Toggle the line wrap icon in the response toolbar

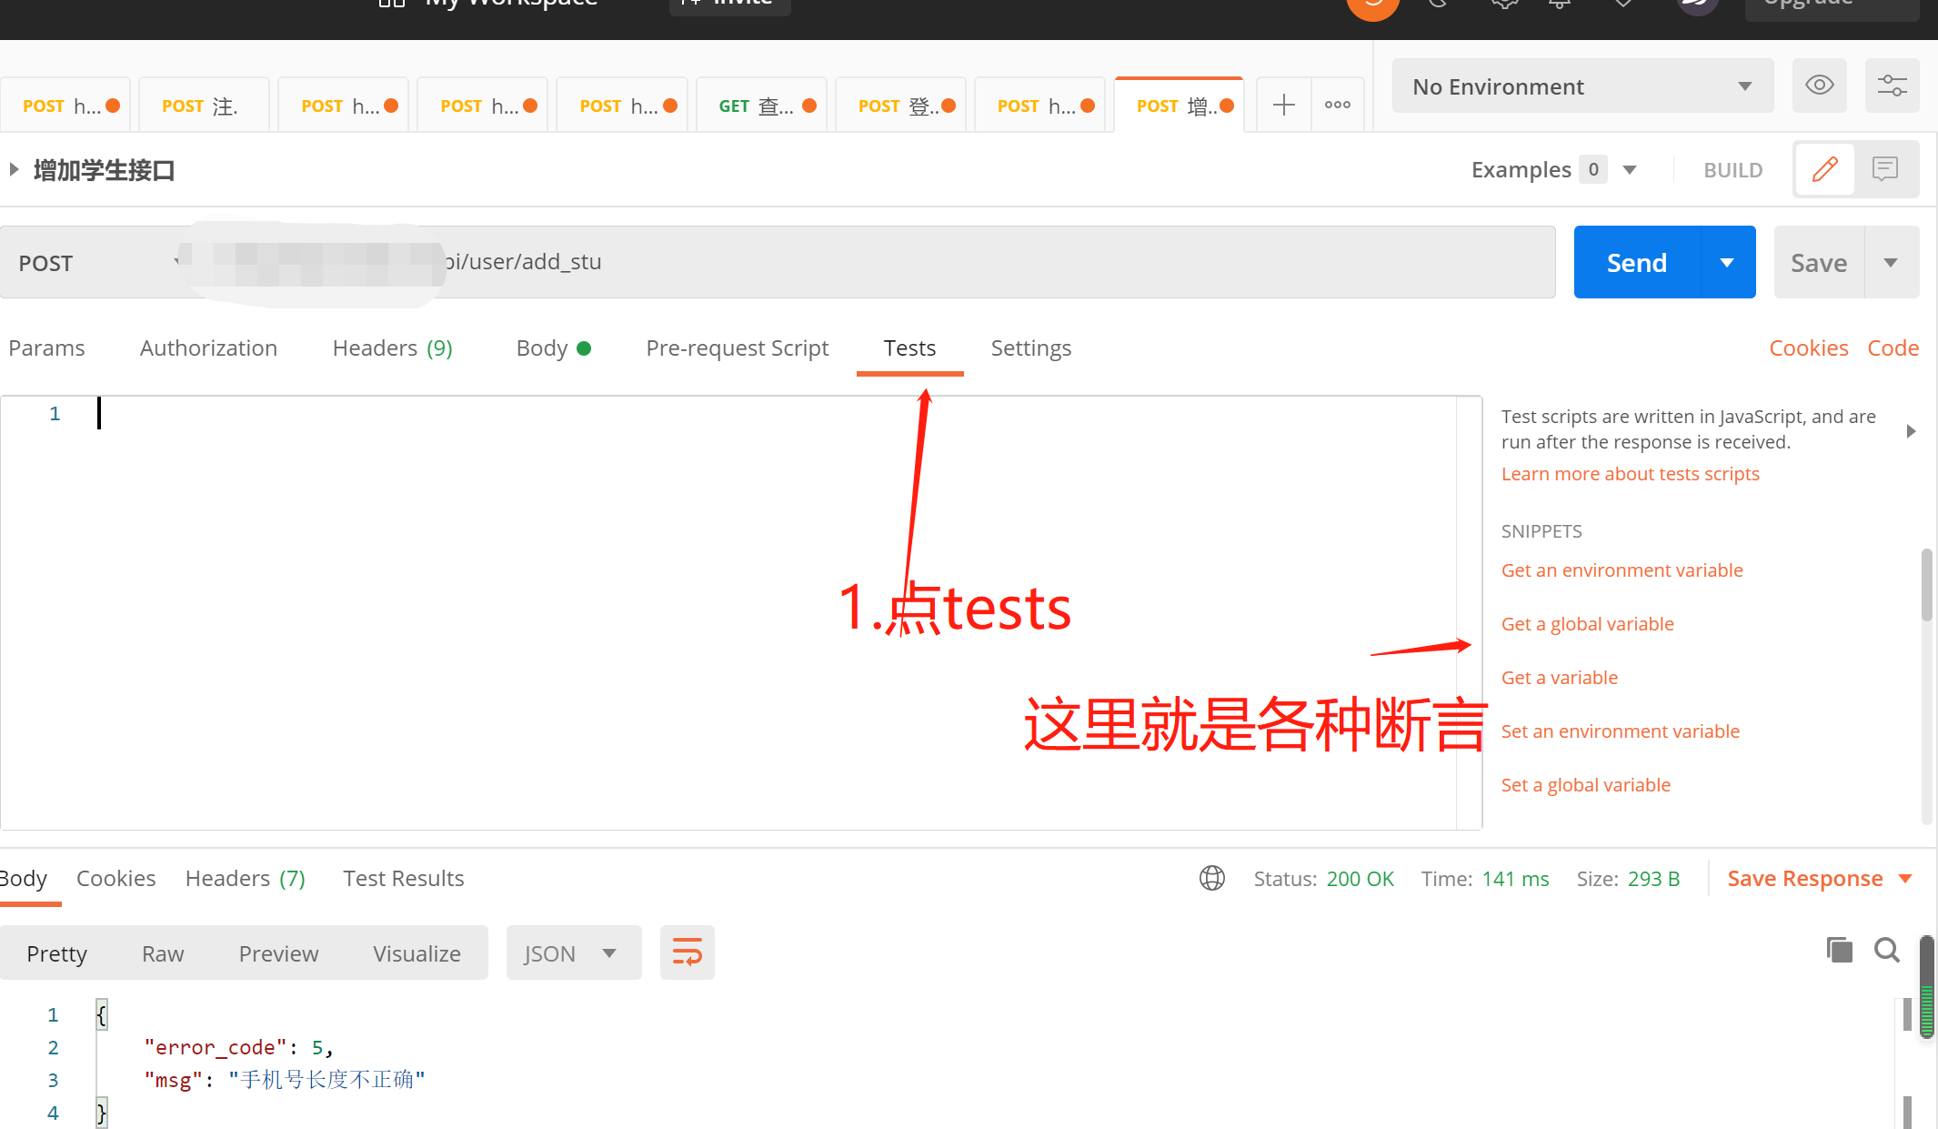pyautogui.click(x=687, y=953)
